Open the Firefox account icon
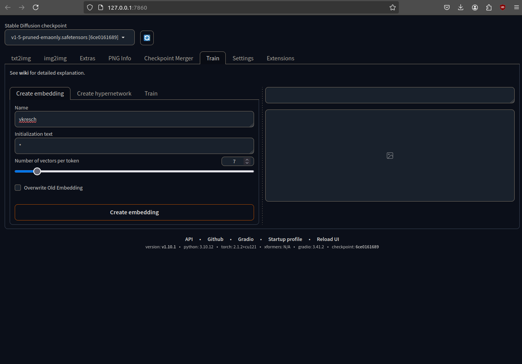 pos(475,7)
